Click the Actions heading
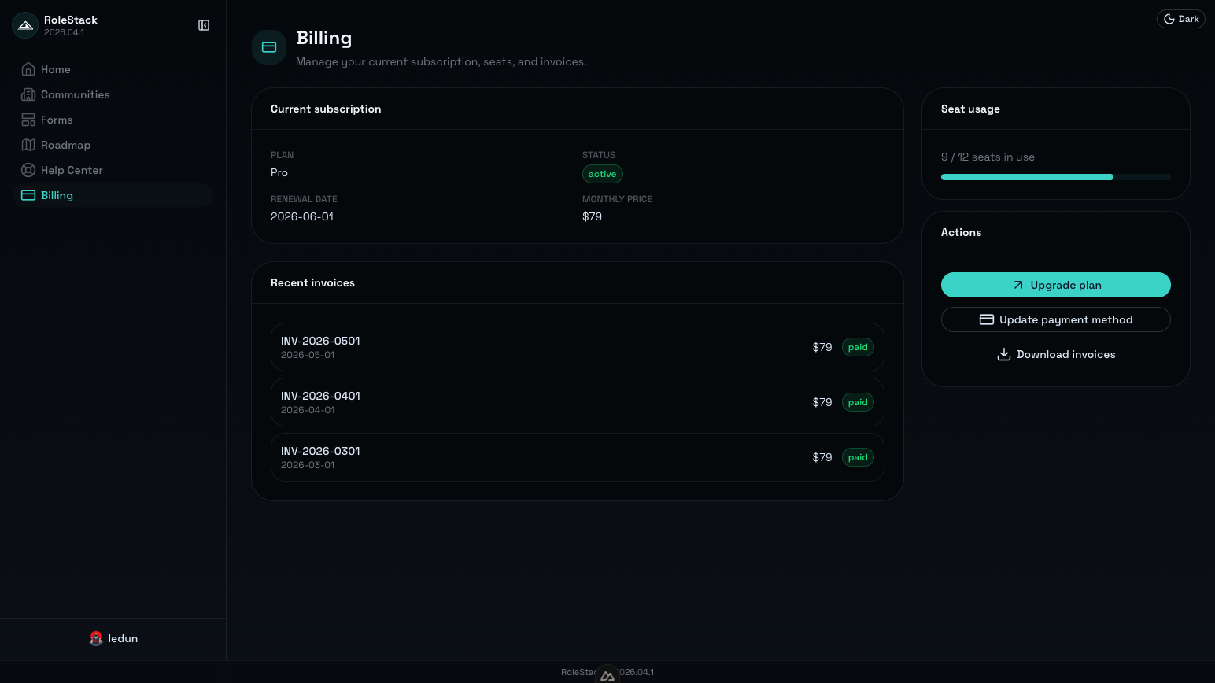Viewport: 1215px width, 683px height. [x=961, y=232]
